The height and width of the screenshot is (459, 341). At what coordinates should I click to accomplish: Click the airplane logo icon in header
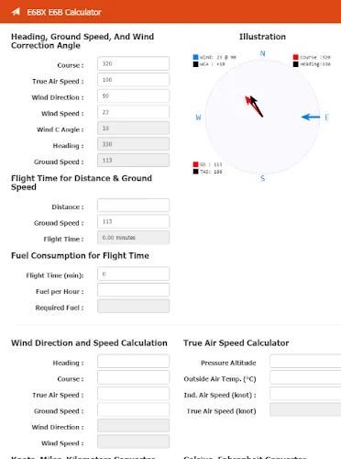pyautogui.click(x=16, y=12)
